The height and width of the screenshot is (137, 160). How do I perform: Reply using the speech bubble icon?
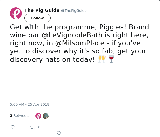tap(13, 127)
